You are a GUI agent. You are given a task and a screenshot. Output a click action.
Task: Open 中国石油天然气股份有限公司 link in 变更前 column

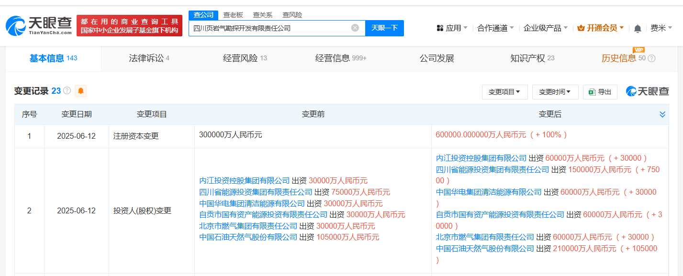[x=248, y=237]
